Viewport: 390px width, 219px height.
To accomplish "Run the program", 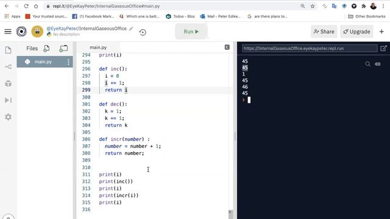I will (x=191, y=32).
